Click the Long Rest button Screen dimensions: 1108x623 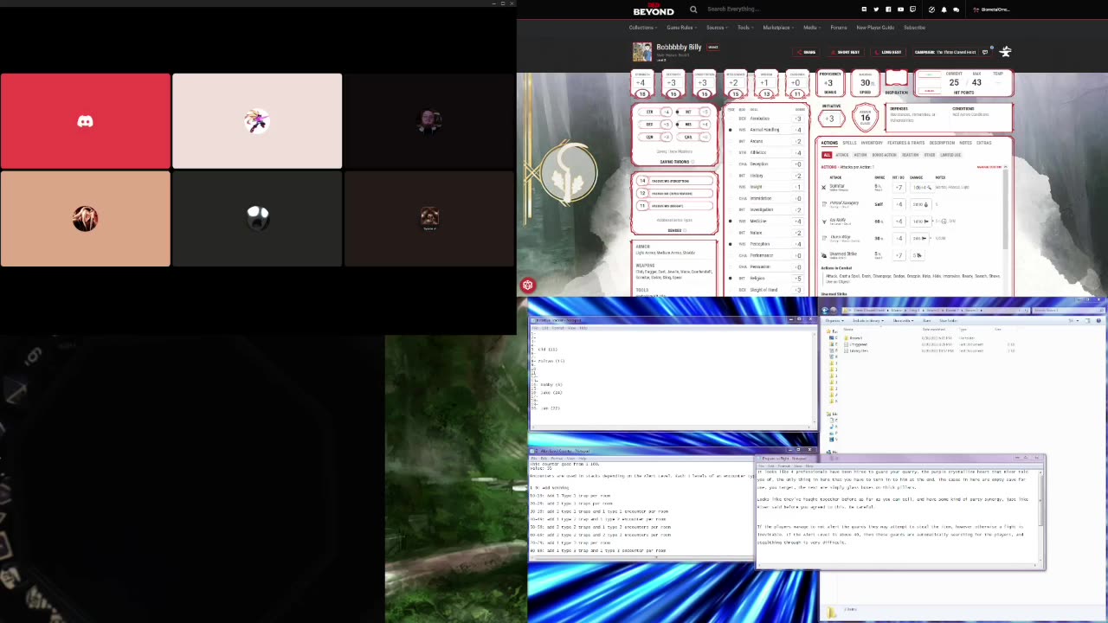click(888, 52)
